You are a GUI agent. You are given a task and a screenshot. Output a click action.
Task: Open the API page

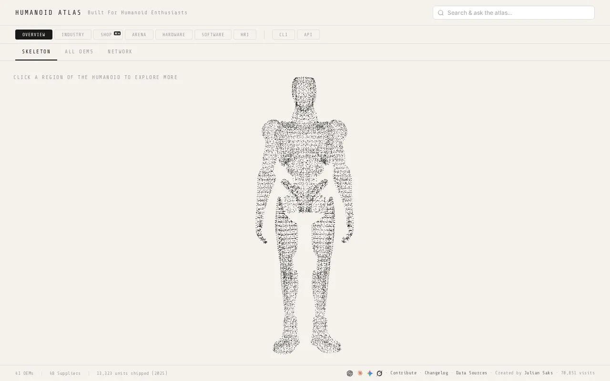coord(308,35)
